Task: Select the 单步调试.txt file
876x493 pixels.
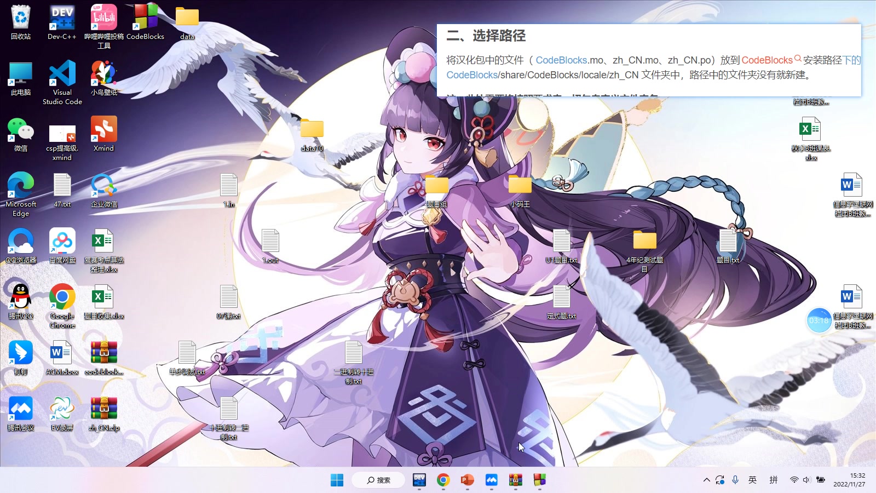Action: (x=187, y=358)
